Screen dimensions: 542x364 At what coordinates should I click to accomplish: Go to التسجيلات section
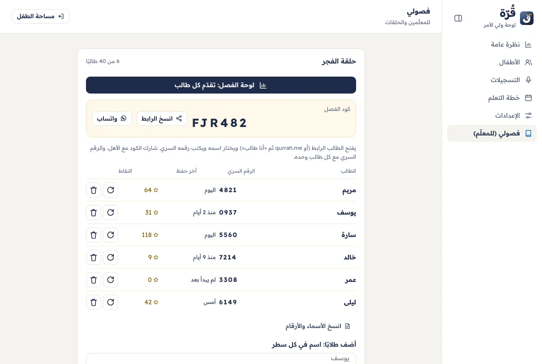pos(492,80)
